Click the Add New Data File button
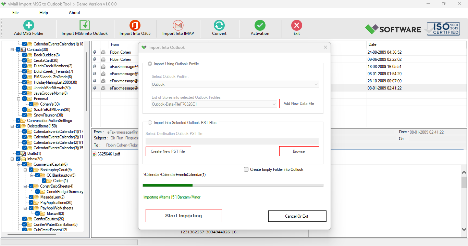The height and width of the screenshot is (246, 468). (x=299, y=104)
